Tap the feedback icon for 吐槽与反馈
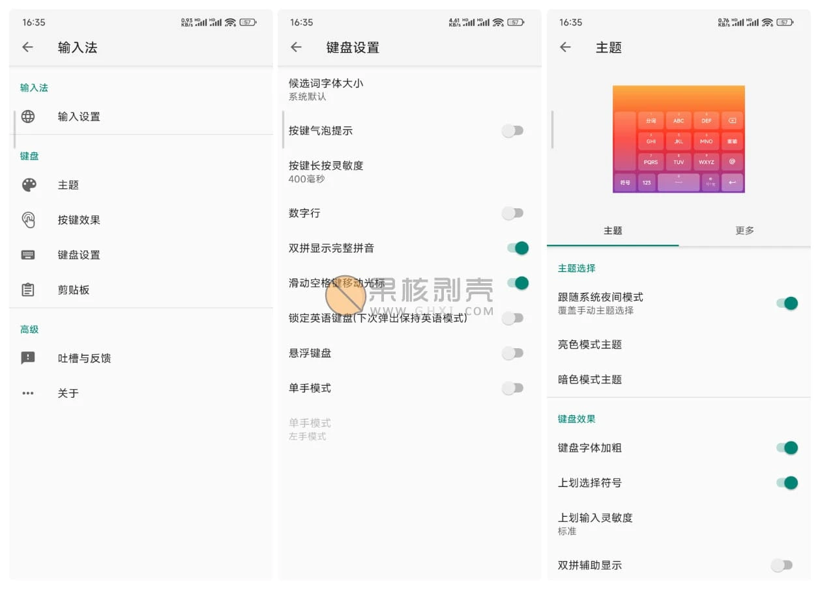 (x=28, y=358)
